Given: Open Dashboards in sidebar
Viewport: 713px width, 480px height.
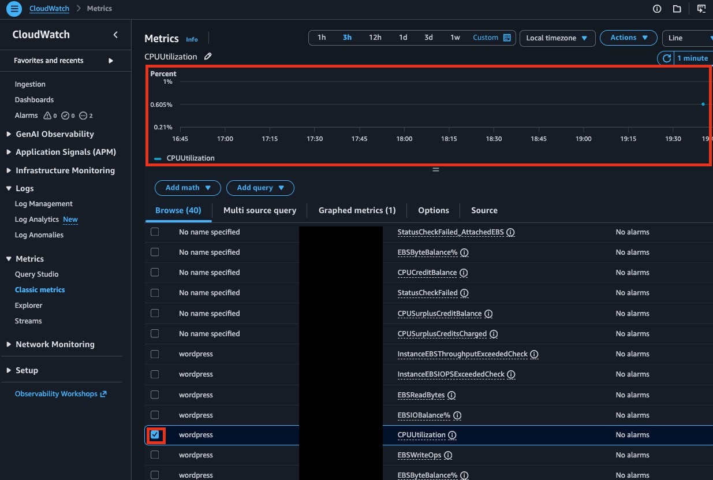Looking at the screenshot, I should point(34,100).
